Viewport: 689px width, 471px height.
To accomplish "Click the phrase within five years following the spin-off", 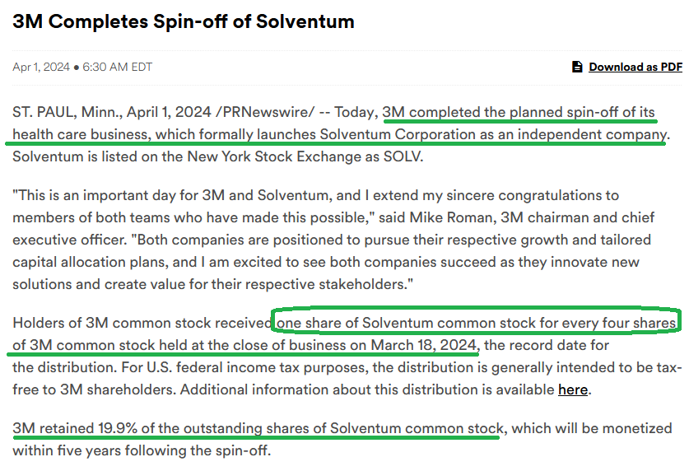I will (x=141, y=450).
